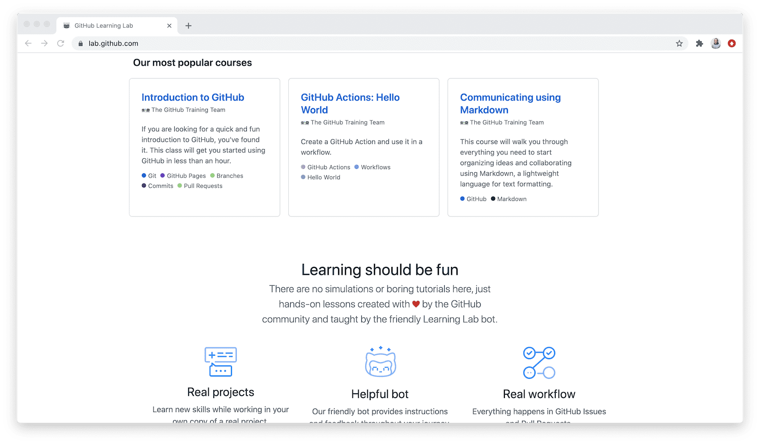The image size is (760, 444).
Task: Click the forward navigation arrow
Action: click(44, 43)
